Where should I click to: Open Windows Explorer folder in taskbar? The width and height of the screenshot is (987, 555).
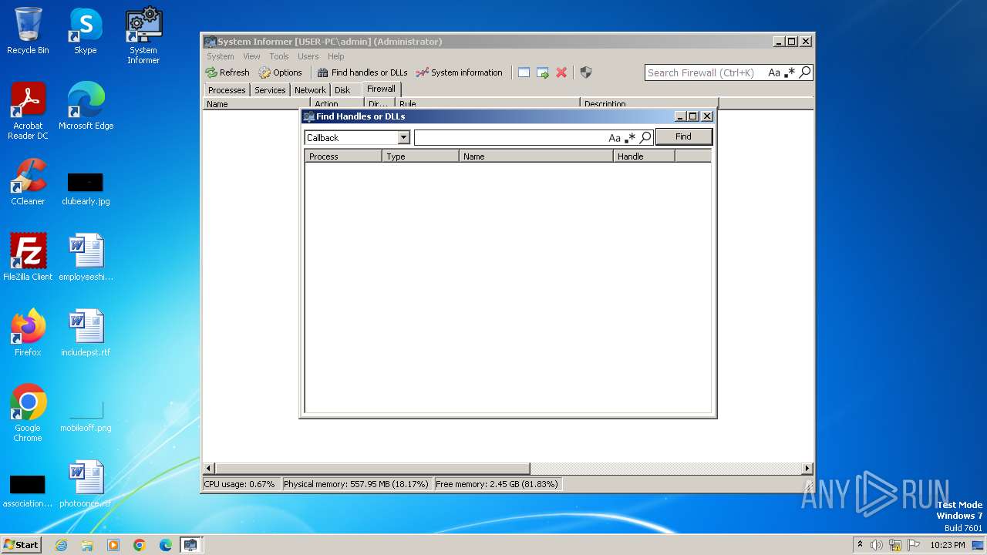tap(87, 545)
